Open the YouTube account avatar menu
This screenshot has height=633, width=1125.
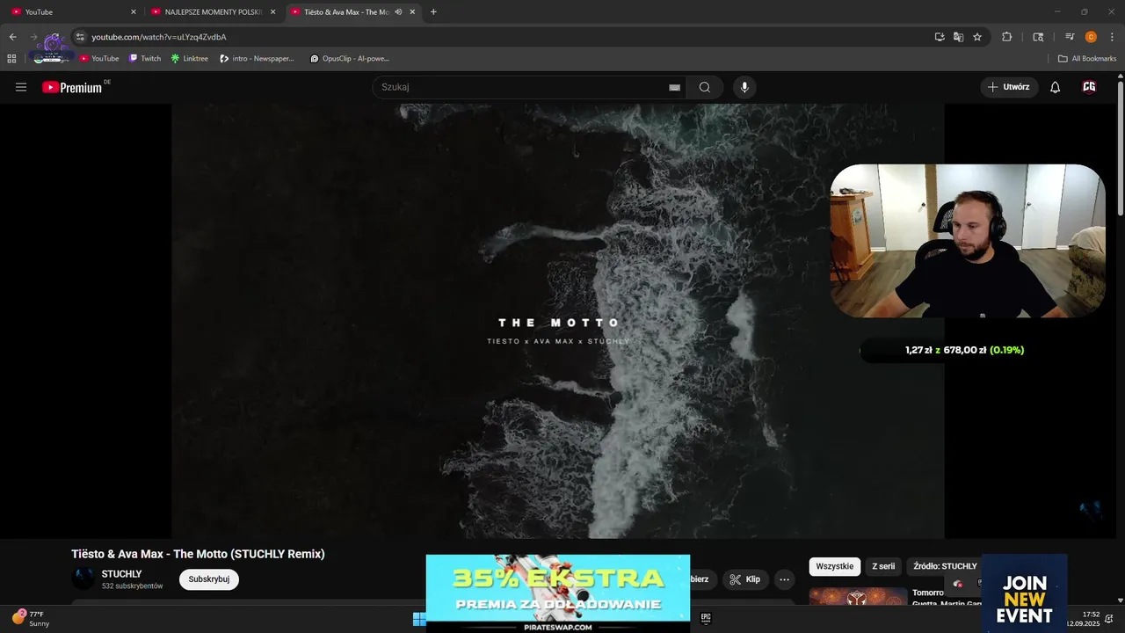coord(1089,87)
